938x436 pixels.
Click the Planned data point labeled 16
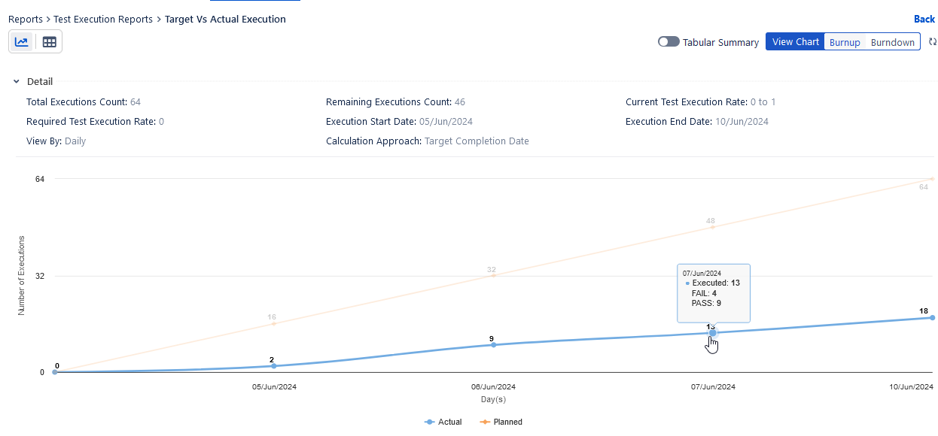pos(273,323)
